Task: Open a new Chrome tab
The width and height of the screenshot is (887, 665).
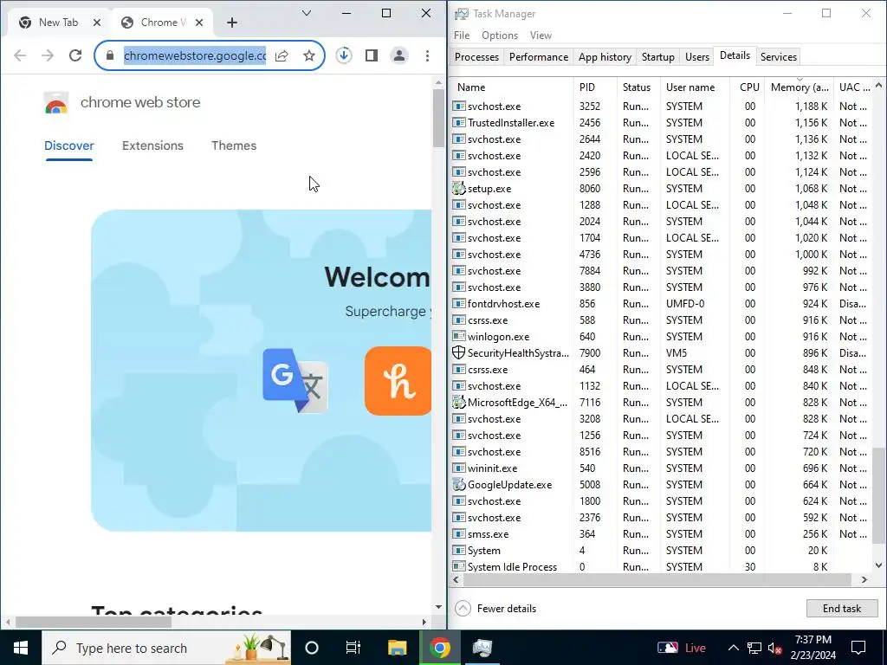Action: pos(232,23)
